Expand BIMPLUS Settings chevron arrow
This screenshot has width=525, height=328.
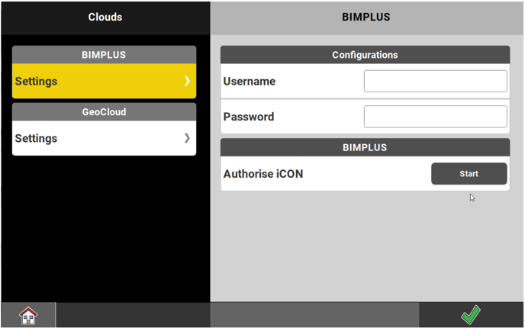coord(187,81)
